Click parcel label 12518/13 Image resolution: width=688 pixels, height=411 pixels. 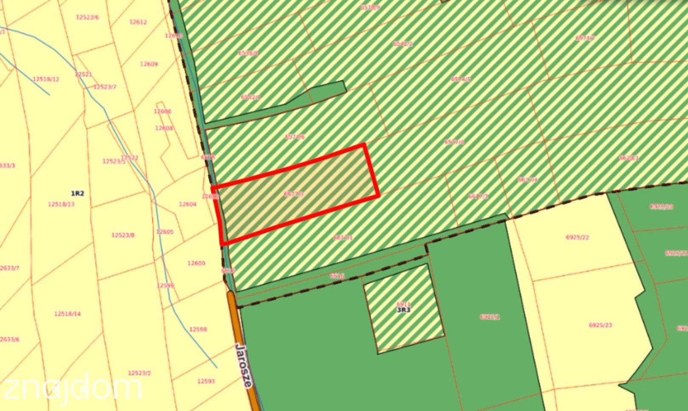coord(61,204)
